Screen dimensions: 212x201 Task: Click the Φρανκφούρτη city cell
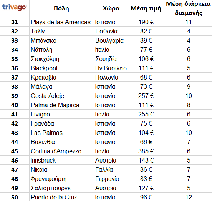[x=61, y=179]
